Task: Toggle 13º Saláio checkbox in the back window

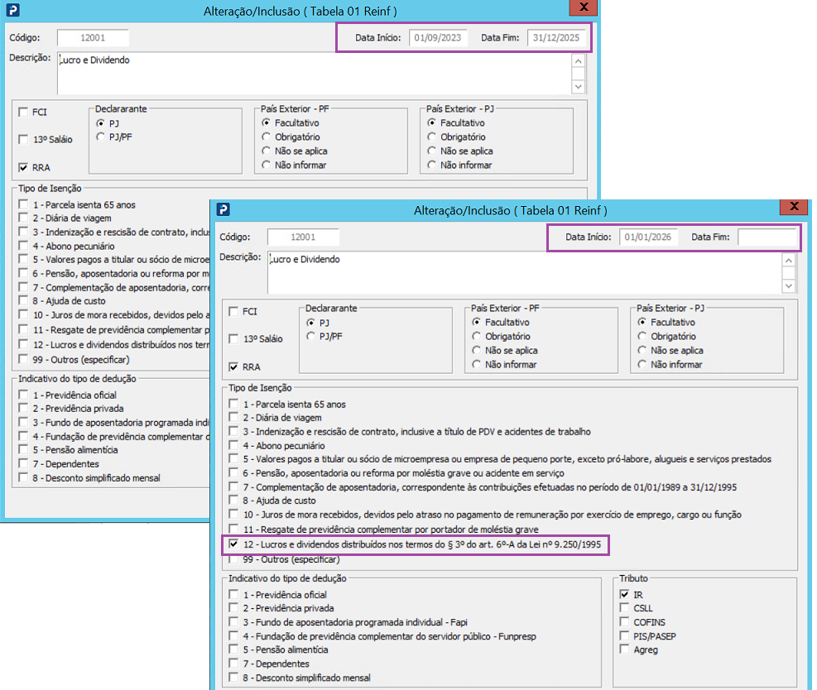Action: coord(23,139)
